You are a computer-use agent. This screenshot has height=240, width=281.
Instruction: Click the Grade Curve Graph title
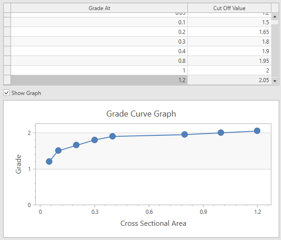tap(141, 113)
